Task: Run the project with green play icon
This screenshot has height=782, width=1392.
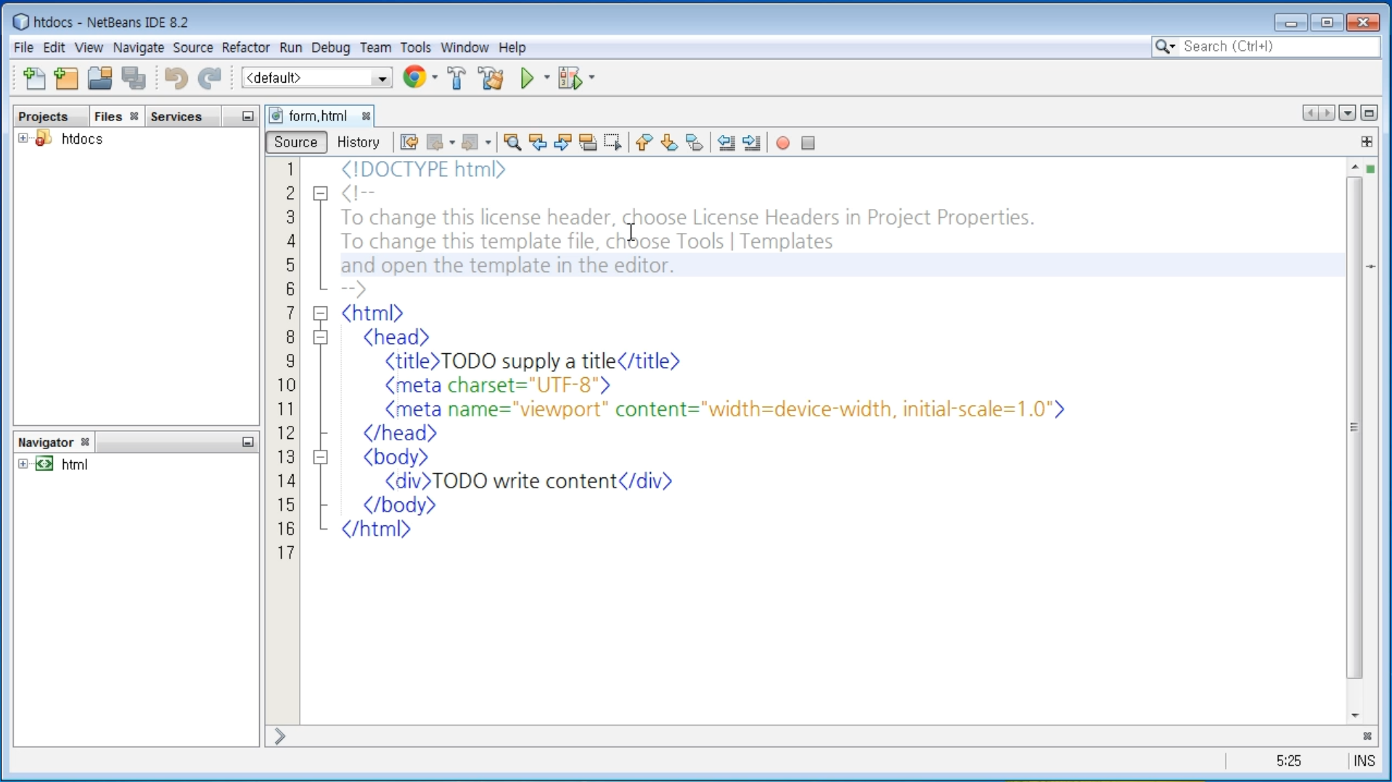Action: coord(528,78)
